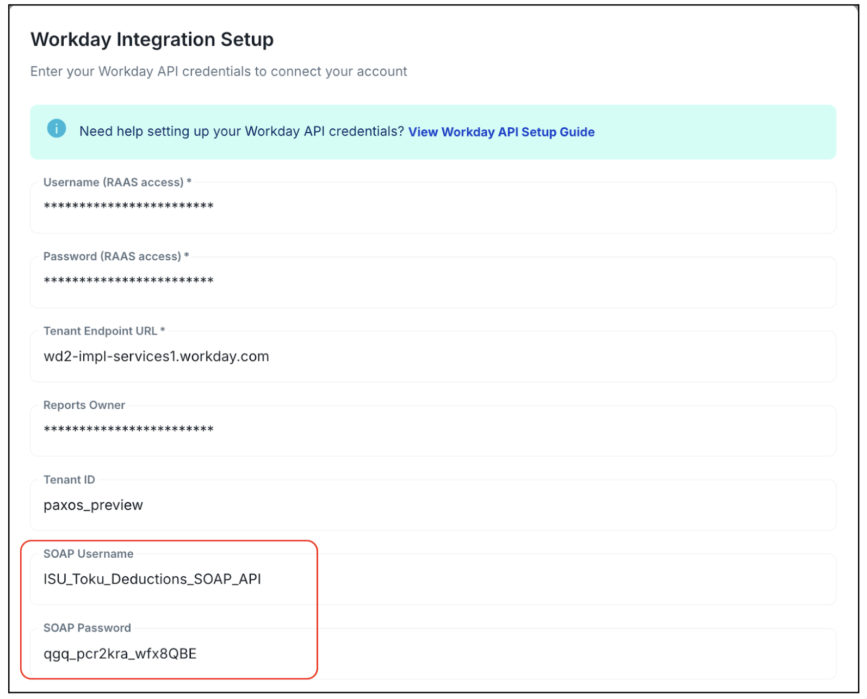Click the 'Enter your Workday API credentials' subtitle
The image size is (867, 699).
click(x=219, y=72)
